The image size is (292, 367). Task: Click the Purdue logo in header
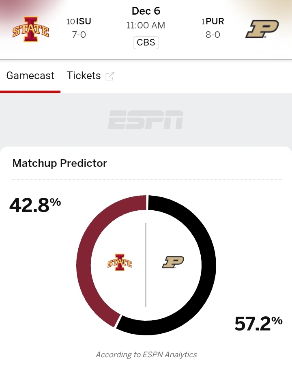262,29
